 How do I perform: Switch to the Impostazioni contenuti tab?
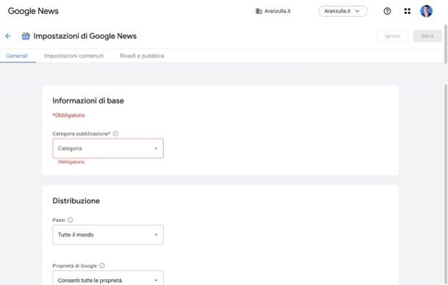click(x=73, y=56)
